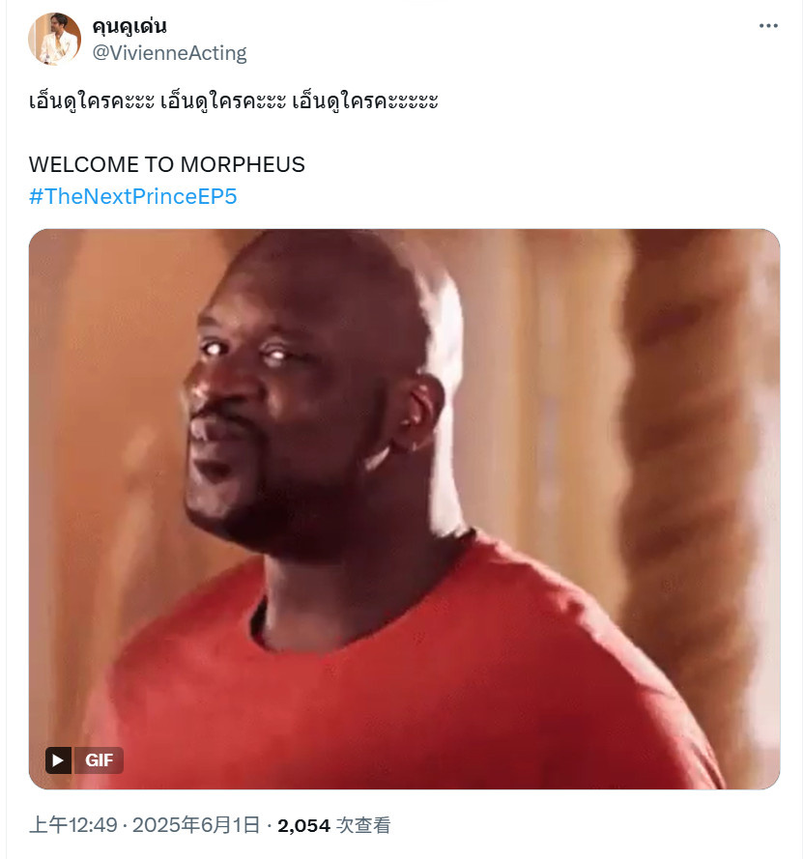The width and height of the screenshot is (803, 859).
Task: Open the user's profile avatar picture
Action: (x=54, y=39)
